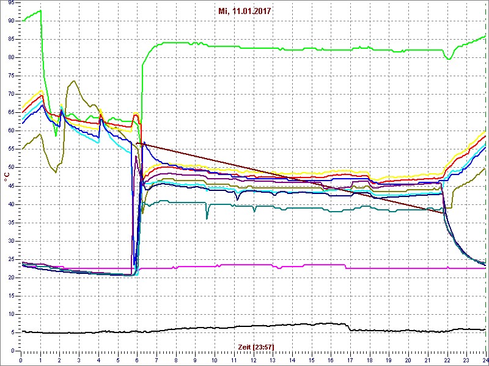Click hour 22 on the time axis
489x366 pixels.
(447, 360)
